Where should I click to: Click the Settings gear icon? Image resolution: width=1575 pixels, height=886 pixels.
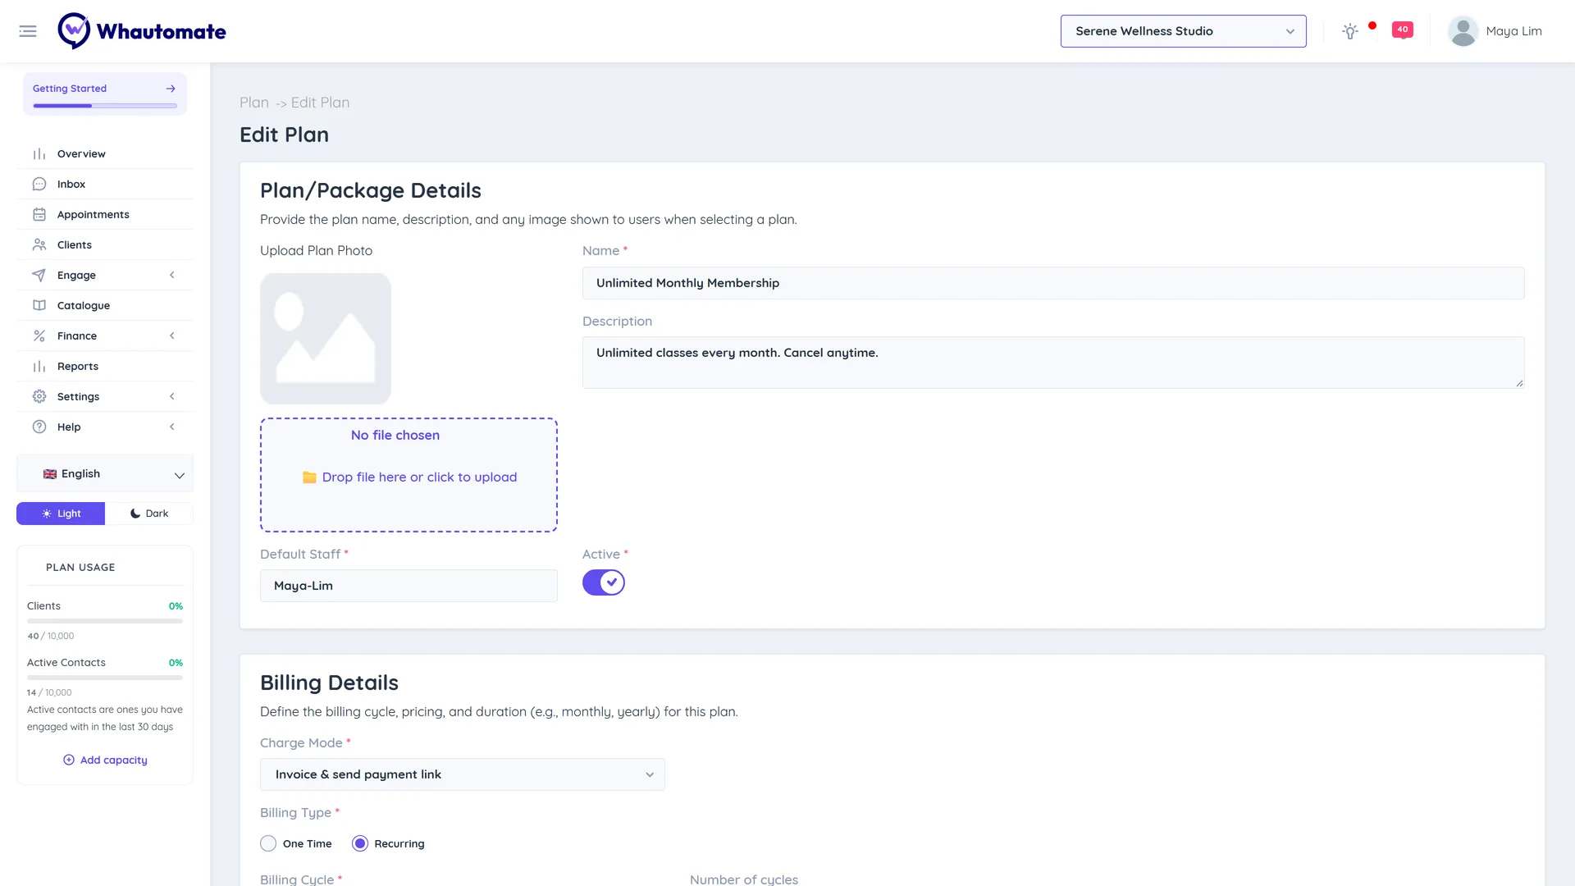[x=39, y=396]
